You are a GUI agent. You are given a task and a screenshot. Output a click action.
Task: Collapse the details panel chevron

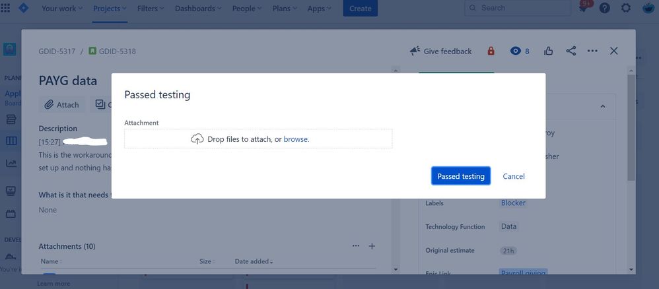(603, 106)
